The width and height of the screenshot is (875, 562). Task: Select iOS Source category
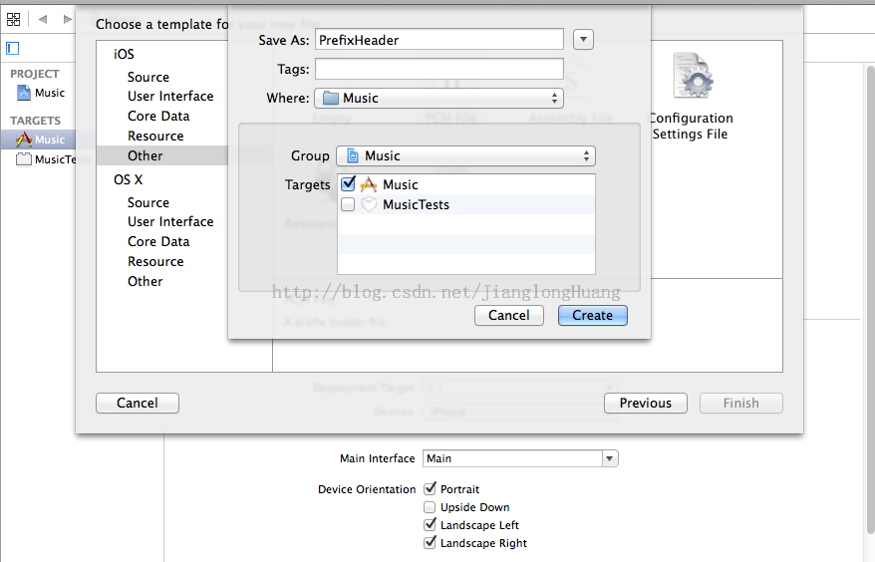pos(148,77)
